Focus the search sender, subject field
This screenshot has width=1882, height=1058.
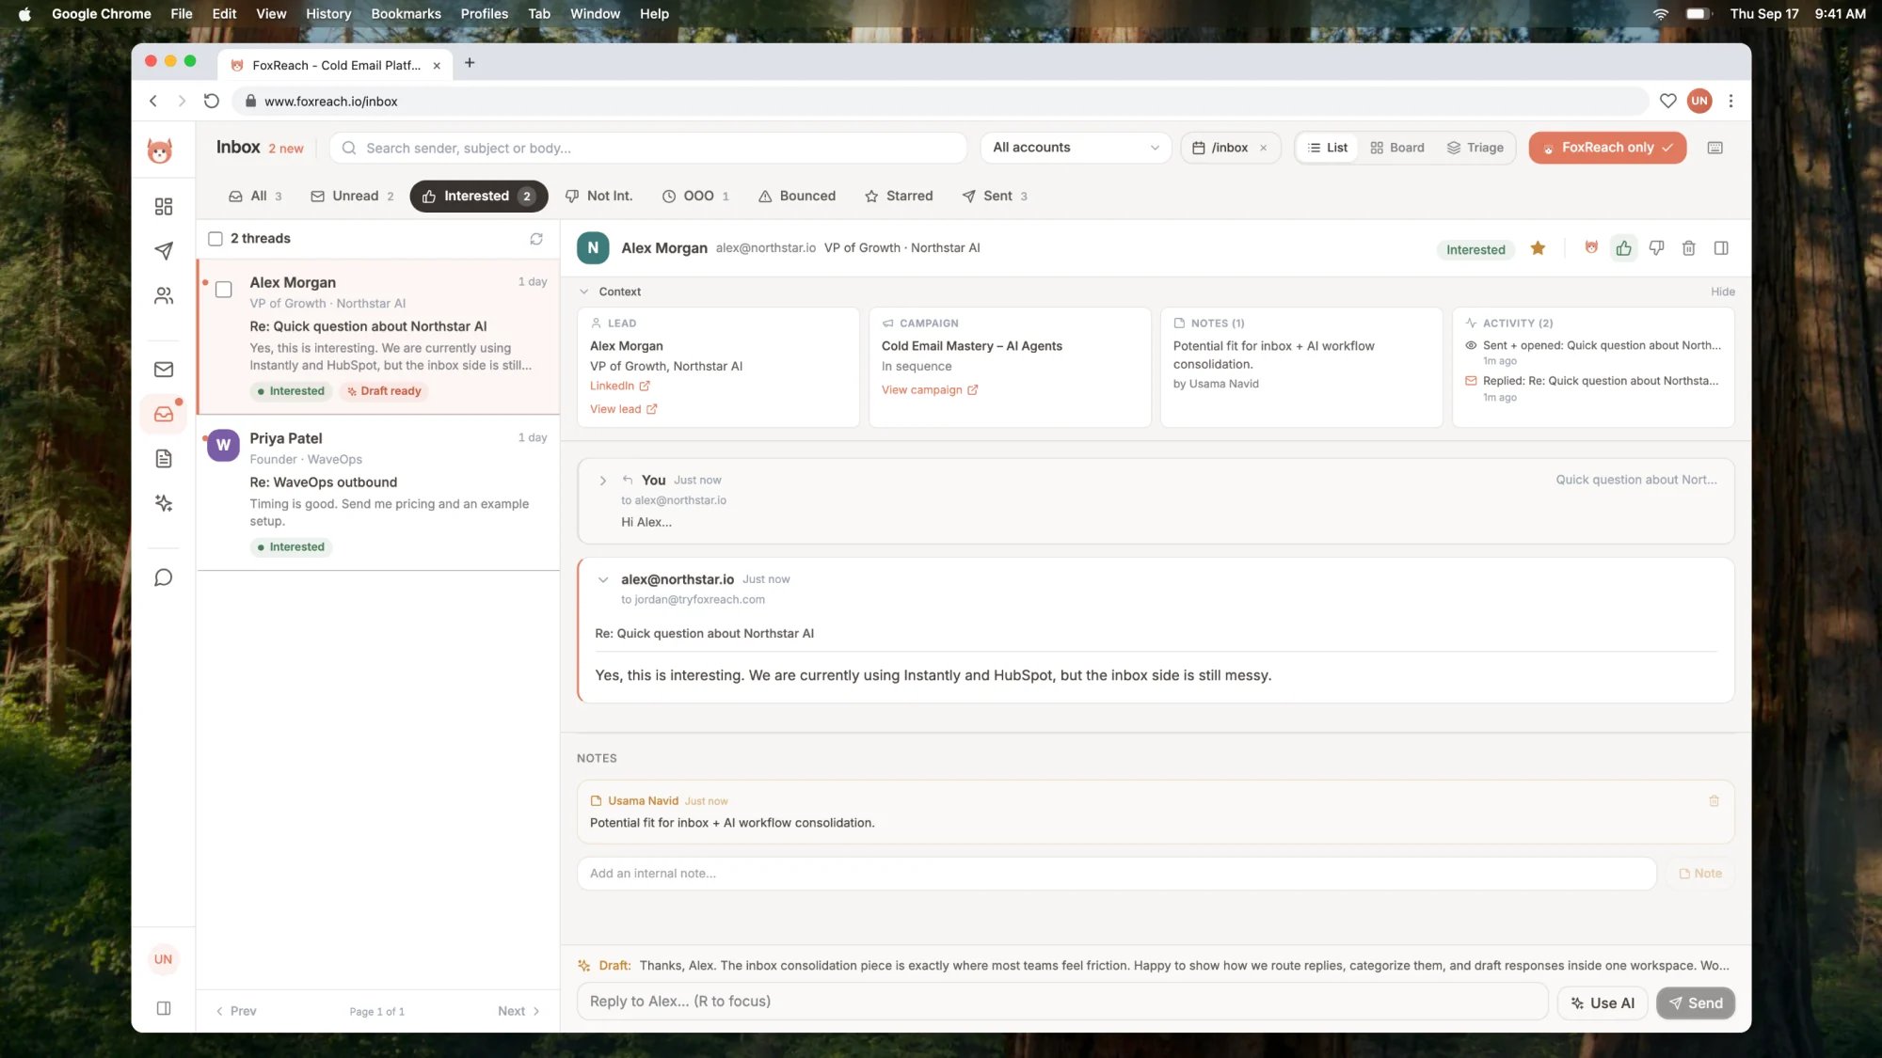pyautogui.click(x=648, y=148)
